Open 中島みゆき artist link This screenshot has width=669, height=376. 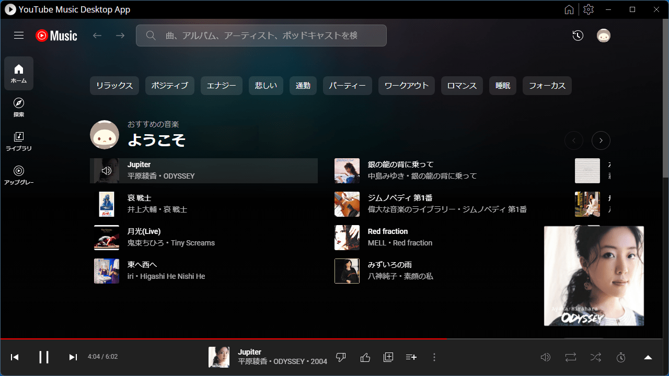coord(386,176)
